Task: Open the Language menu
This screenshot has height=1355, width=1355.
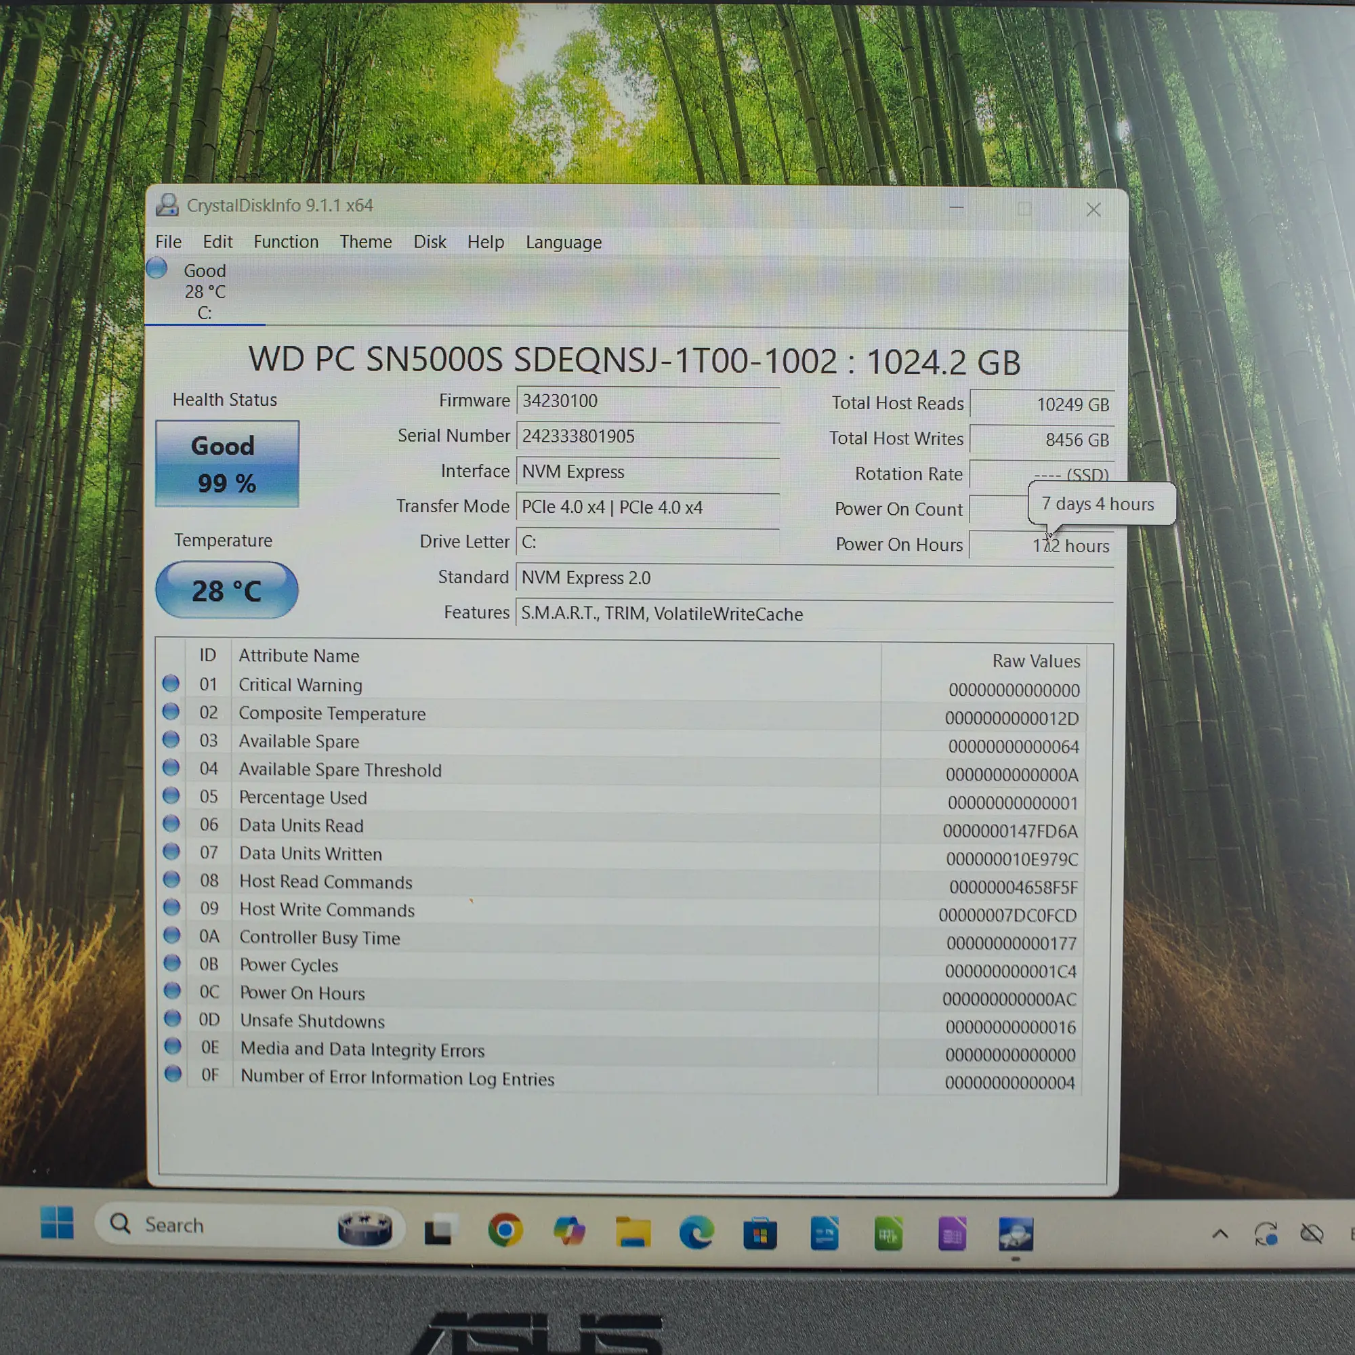Action: pos(563,243)
